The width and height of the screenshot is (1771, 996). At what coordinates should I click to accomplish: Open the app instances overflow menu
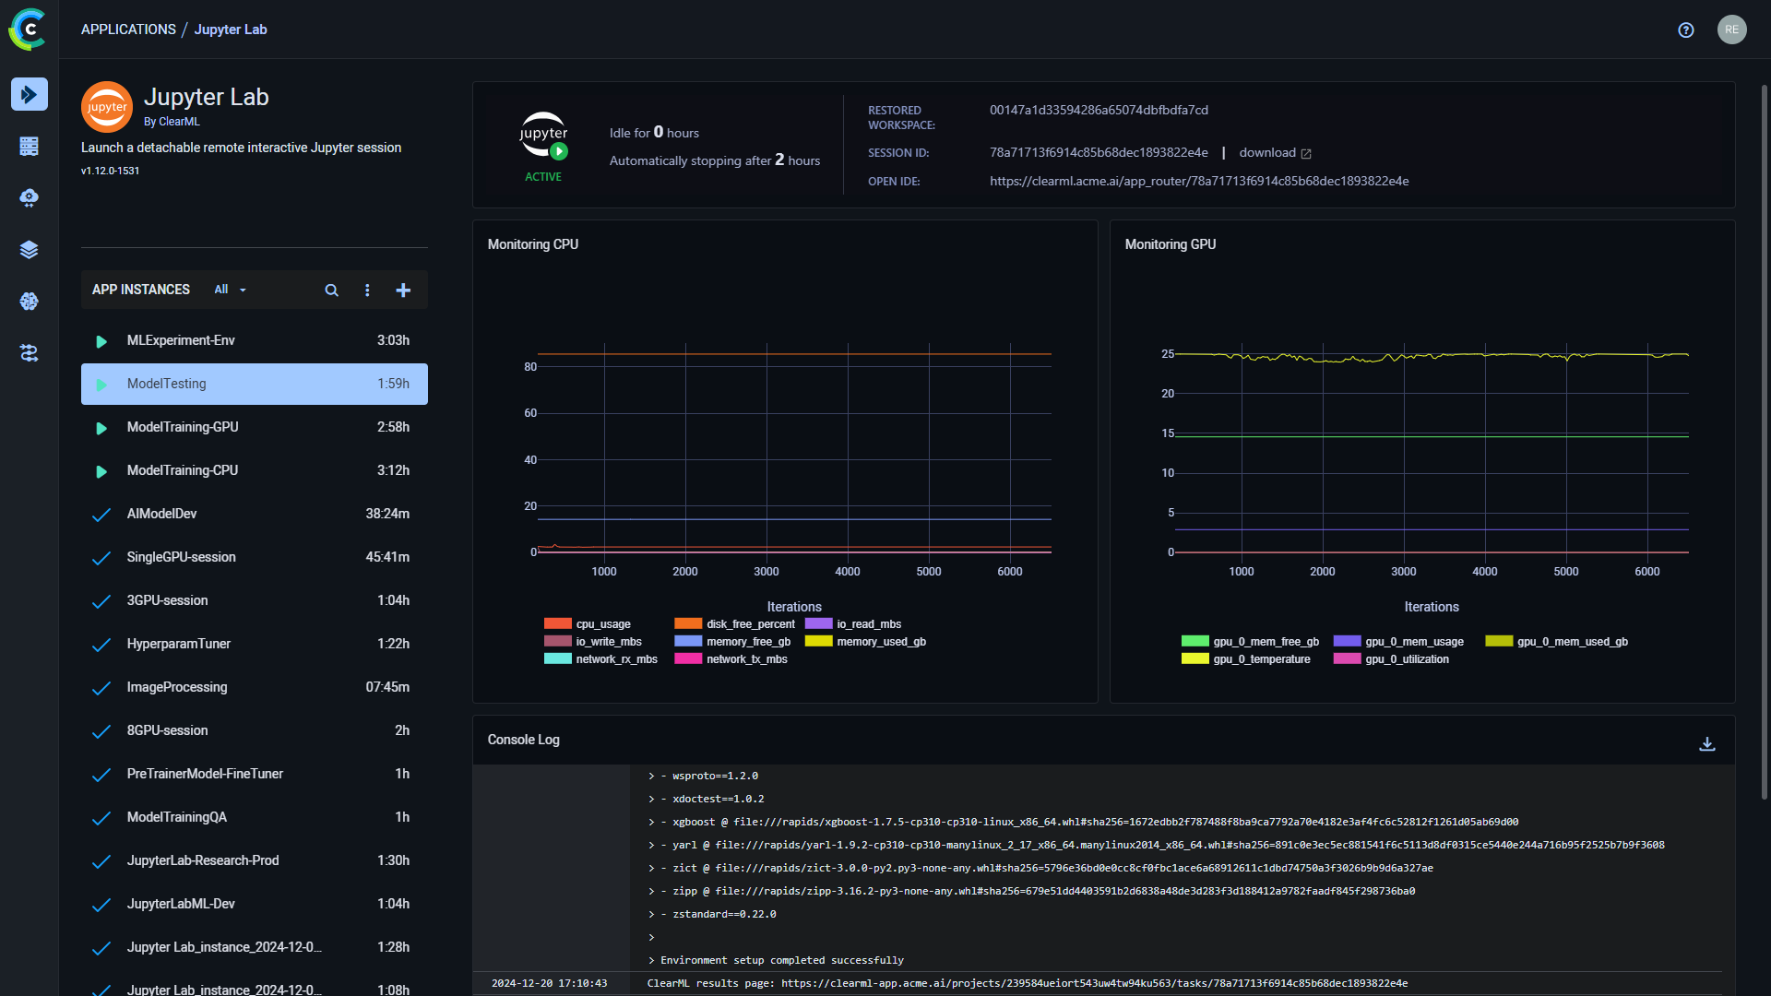(x=367, y=290)
